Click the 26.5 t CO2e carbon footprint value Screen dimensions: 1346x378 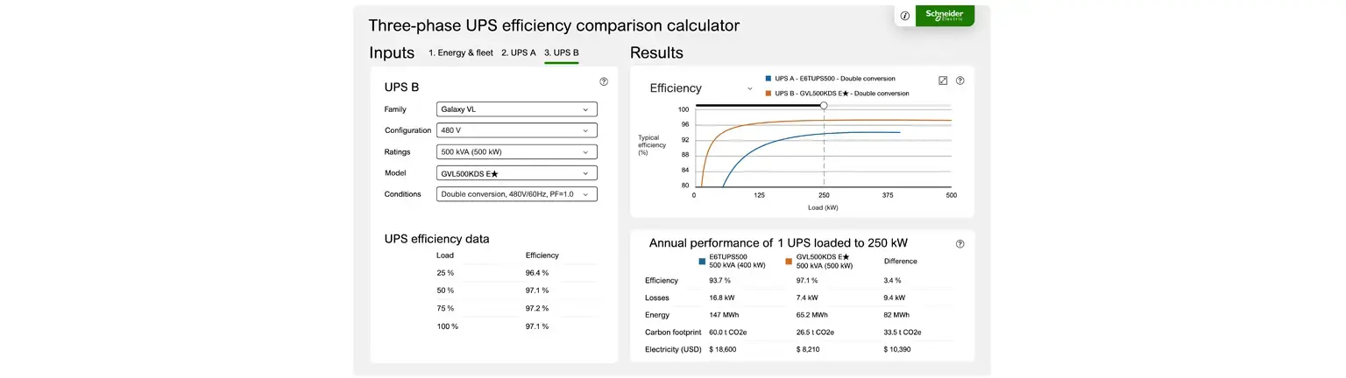(816, 332)
